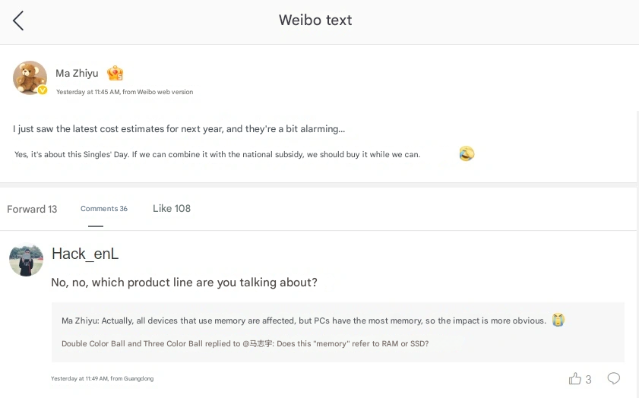Viewport: 639px width, 398px height.
Task: Open Hack_enL's profile avatar
Action: point(26,261)
